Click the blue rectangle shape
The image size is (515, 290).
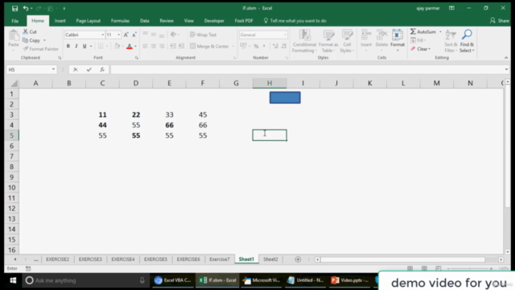(285, 97)
